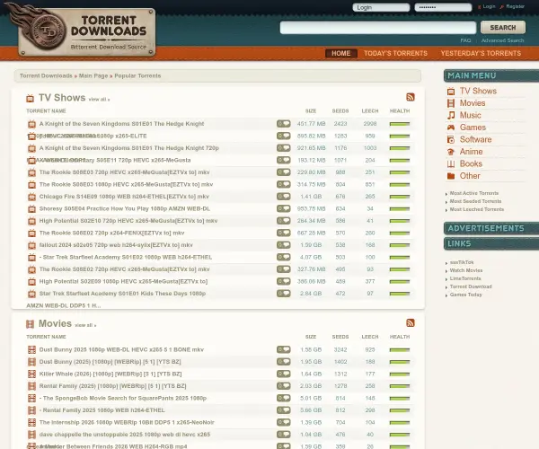Click Torrent Downloads breadcrumb link
Viewport: 539px width, 449px height.
(x=46, y=76)
